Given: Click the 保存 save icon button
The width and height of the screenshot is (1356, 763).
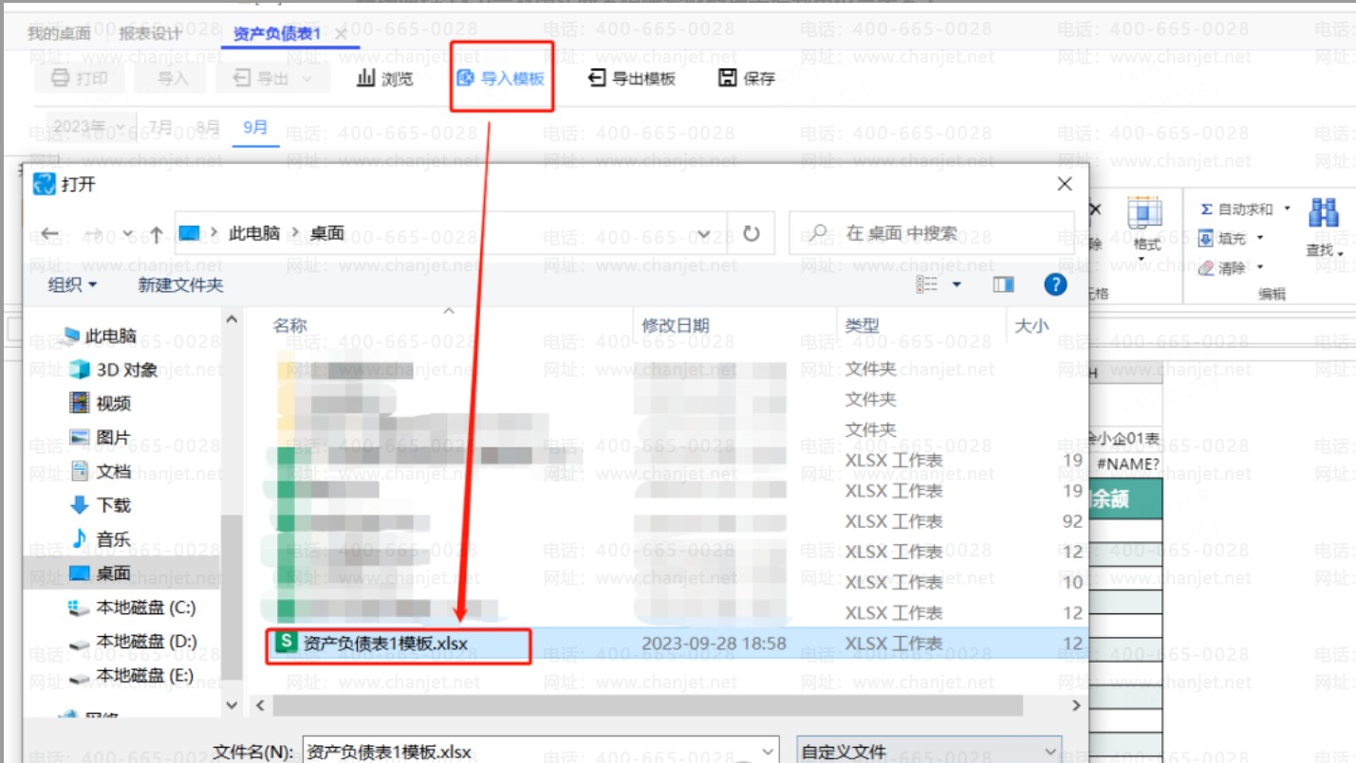Looking at the screenshot, I should 747,78.
